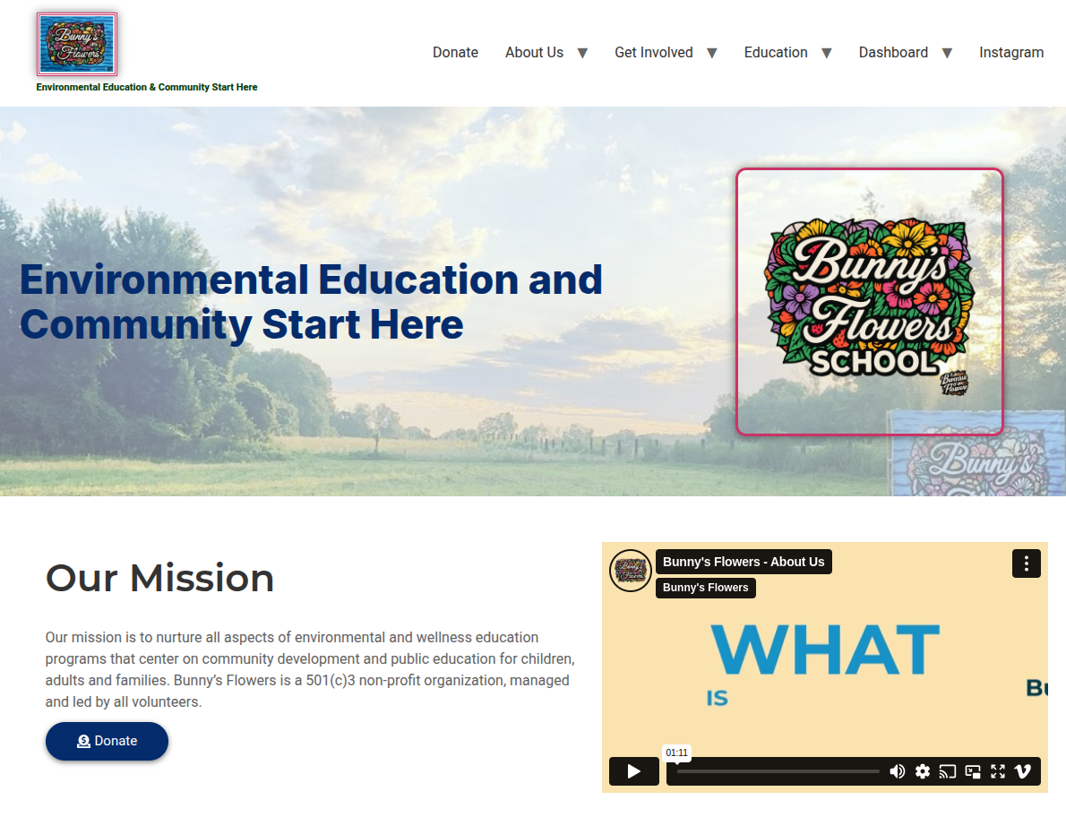
Task: Open the video settings gear
Action: pos(922,771)
